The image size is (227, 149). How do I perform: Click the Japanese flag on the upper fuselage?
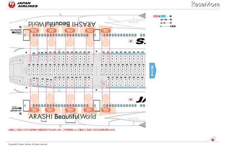pos(131,41)
